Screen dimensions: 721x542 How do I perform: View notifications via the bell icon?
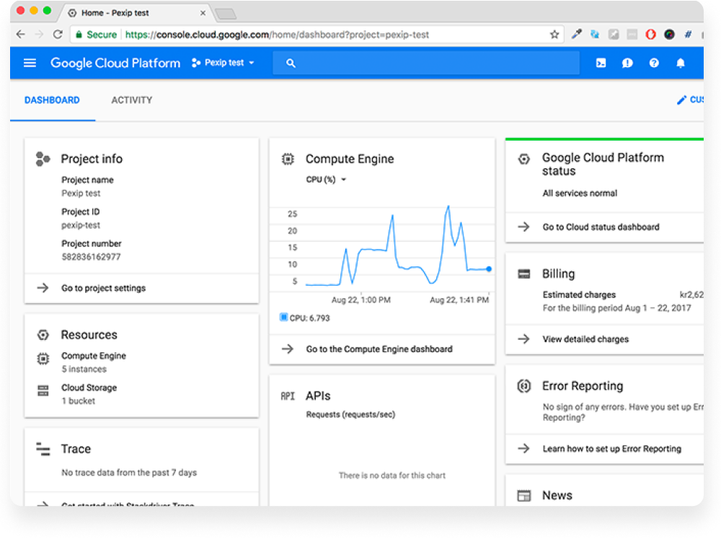tap(680, 63)
